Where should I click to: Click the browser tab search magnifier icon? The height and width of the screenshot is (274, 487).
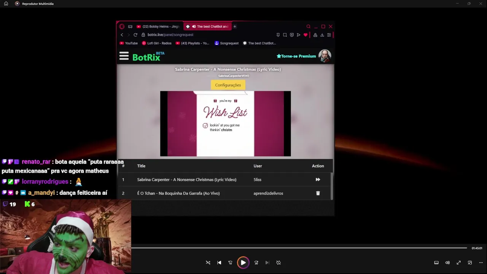[x=308, y=27]
